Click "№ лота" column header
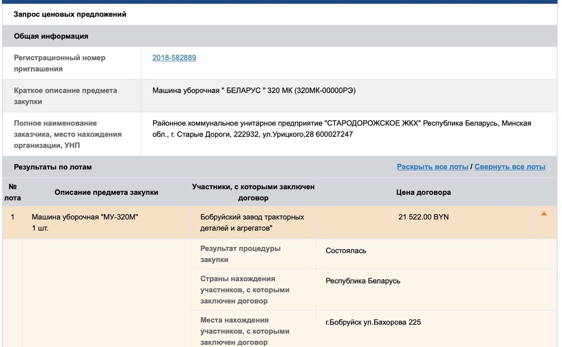Image resolution: width=562 pixels, height=347 pixels. 12,192
